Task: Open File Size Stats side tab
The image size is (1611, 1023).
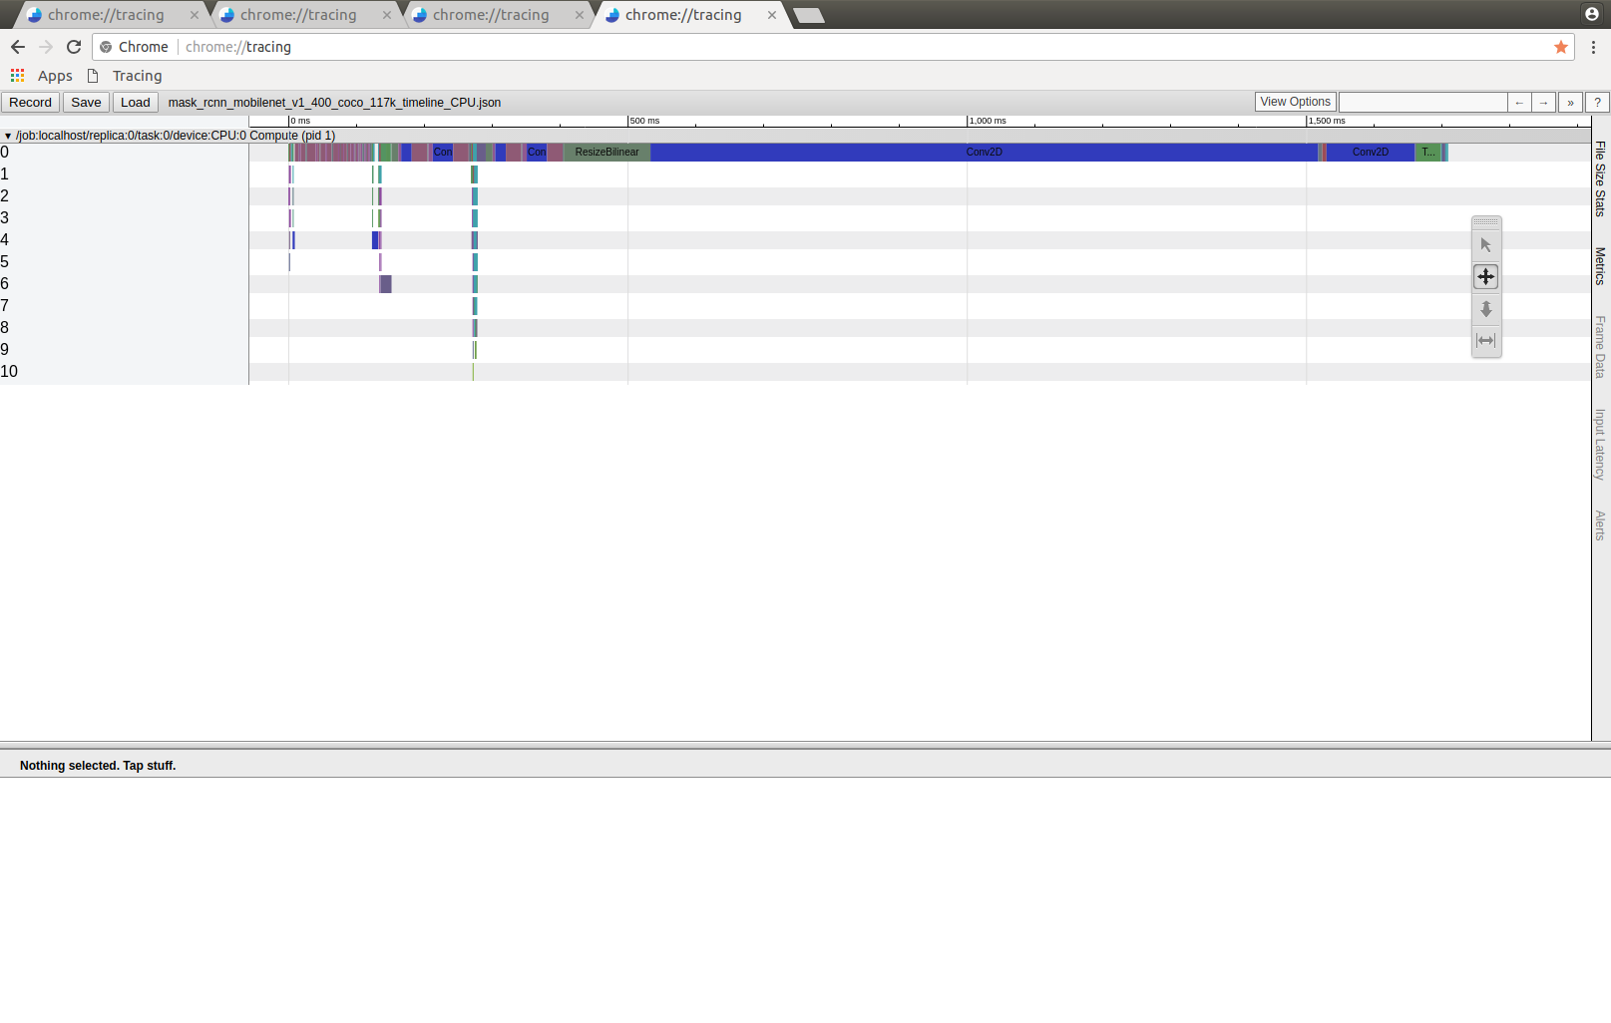Action: click(1600, 178)
